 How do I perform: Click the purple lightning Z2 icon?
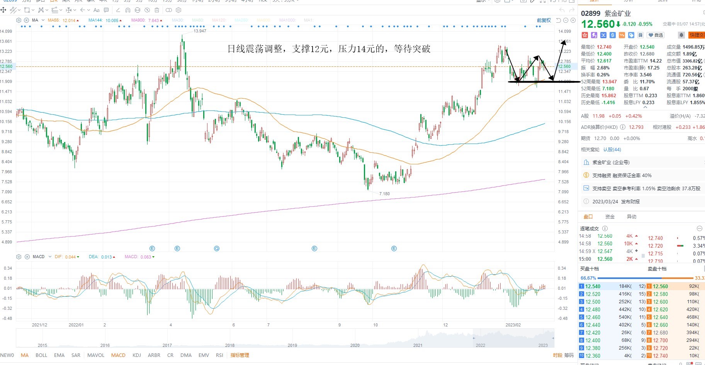point(594,35)
